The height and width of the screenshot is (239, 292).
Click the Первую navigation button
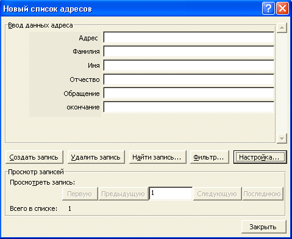click(x=80, y=194)
